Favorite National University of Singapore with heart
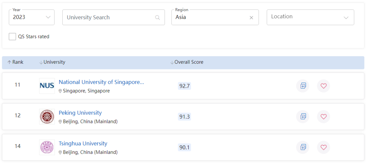The height and width of the screenshot is (164, 366). (x=323, y=86)
